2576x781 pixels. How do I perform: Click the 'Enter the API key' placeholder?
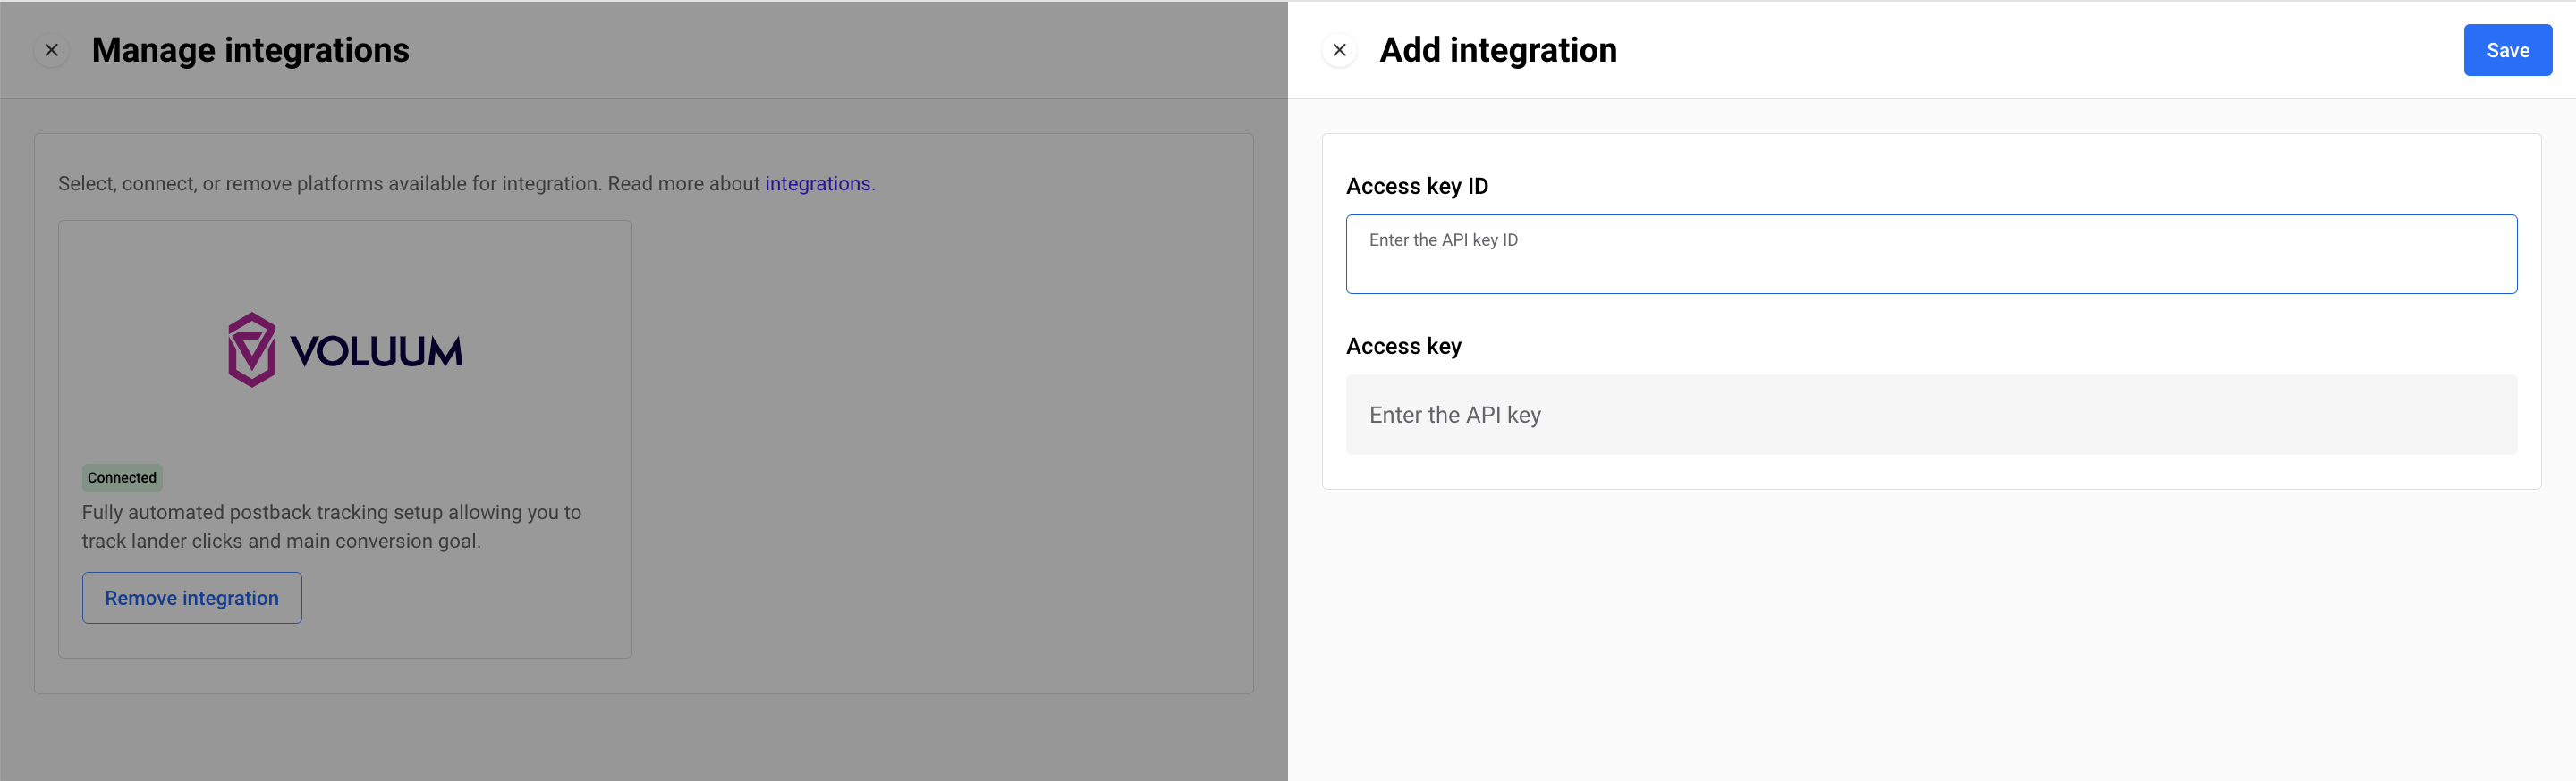1454,415
